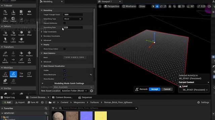Select the Displce tool
215x120 pixels.
(21, 40)
